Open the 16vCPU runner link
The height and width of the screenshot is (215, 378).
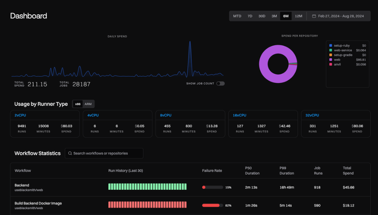point(240,115)
